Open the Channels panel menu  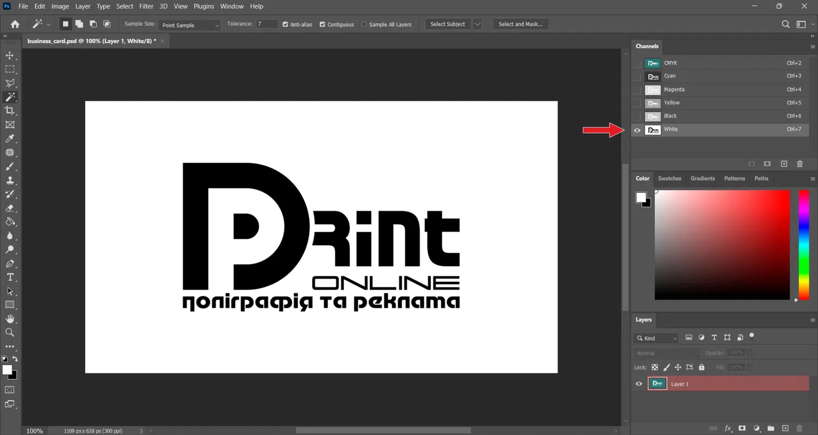[x=813, y=46]
